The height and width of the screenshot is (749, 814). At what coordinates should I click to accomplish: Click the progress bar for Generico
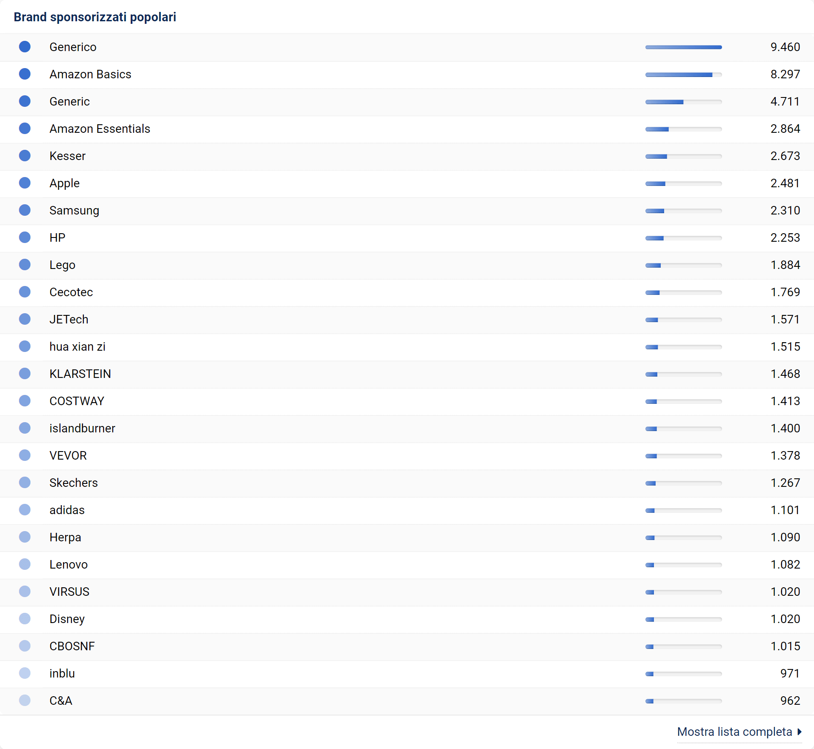pos(684,47)
